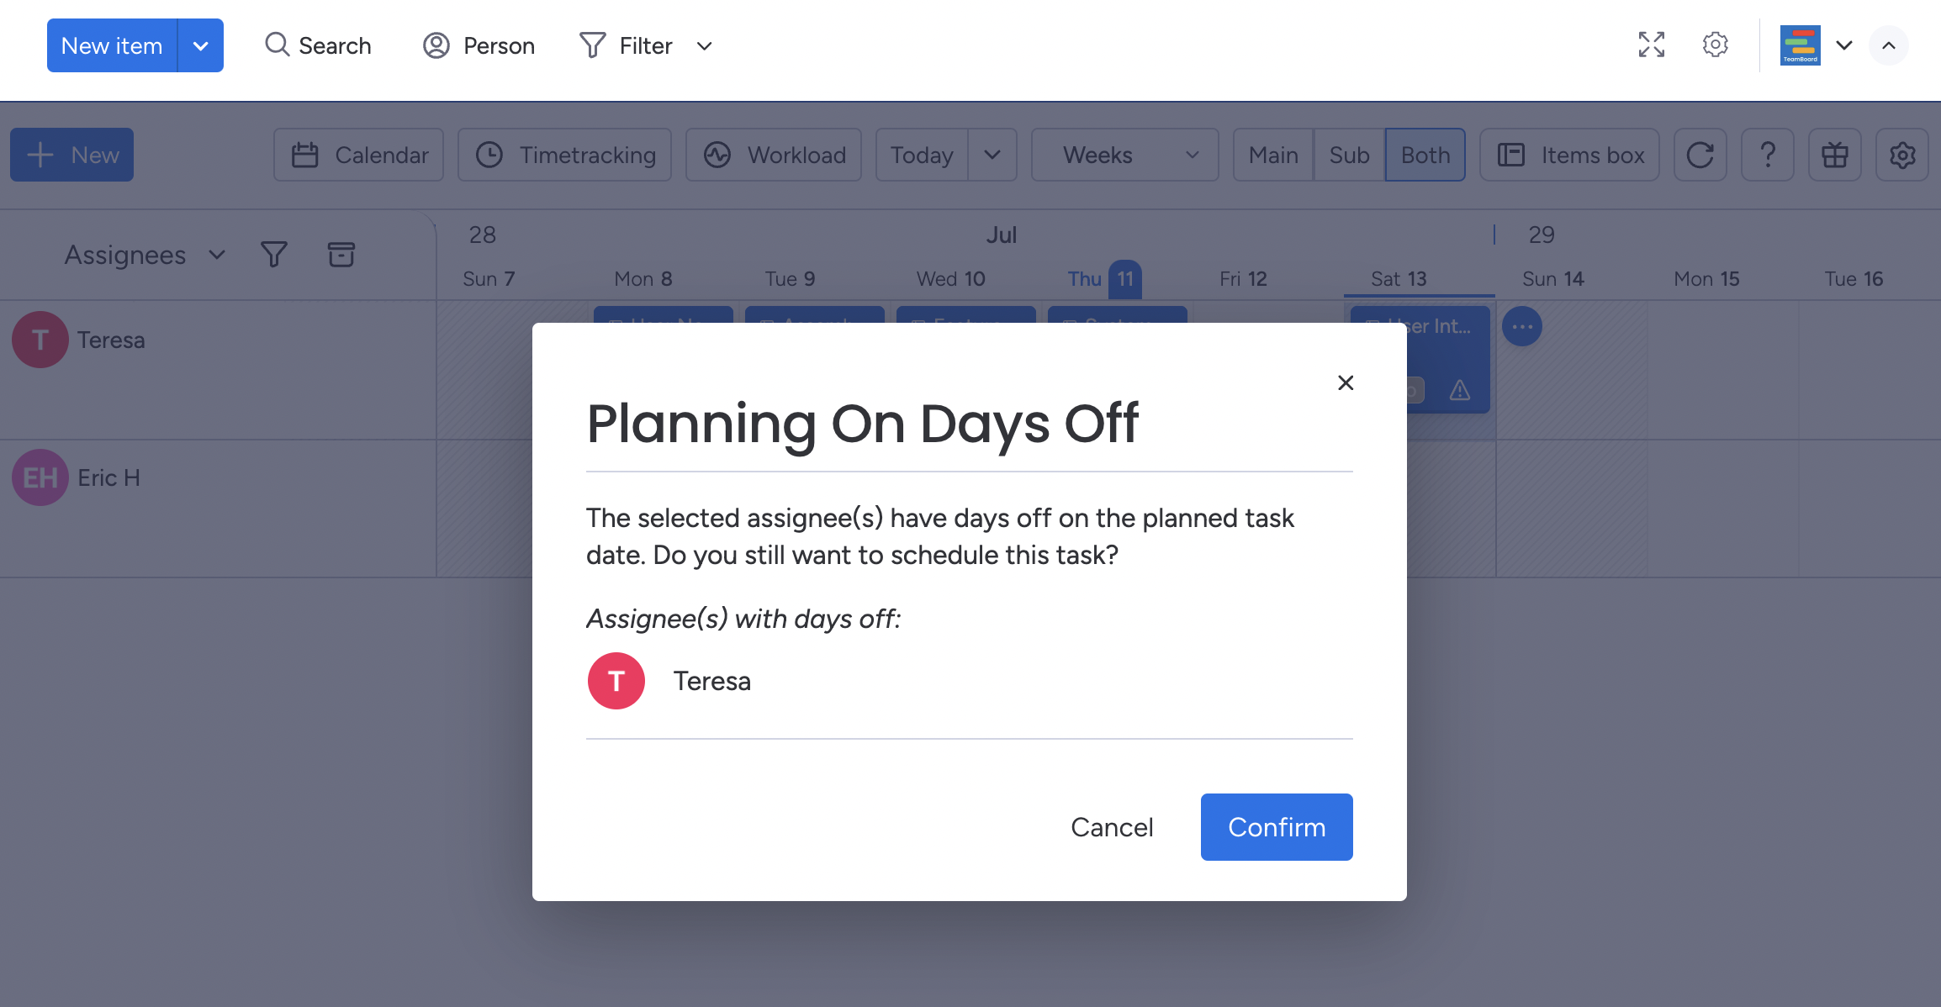This screenshot has width=1941, height=1007.
Task: Open the Person filter
Action: (x=479, y=45)
